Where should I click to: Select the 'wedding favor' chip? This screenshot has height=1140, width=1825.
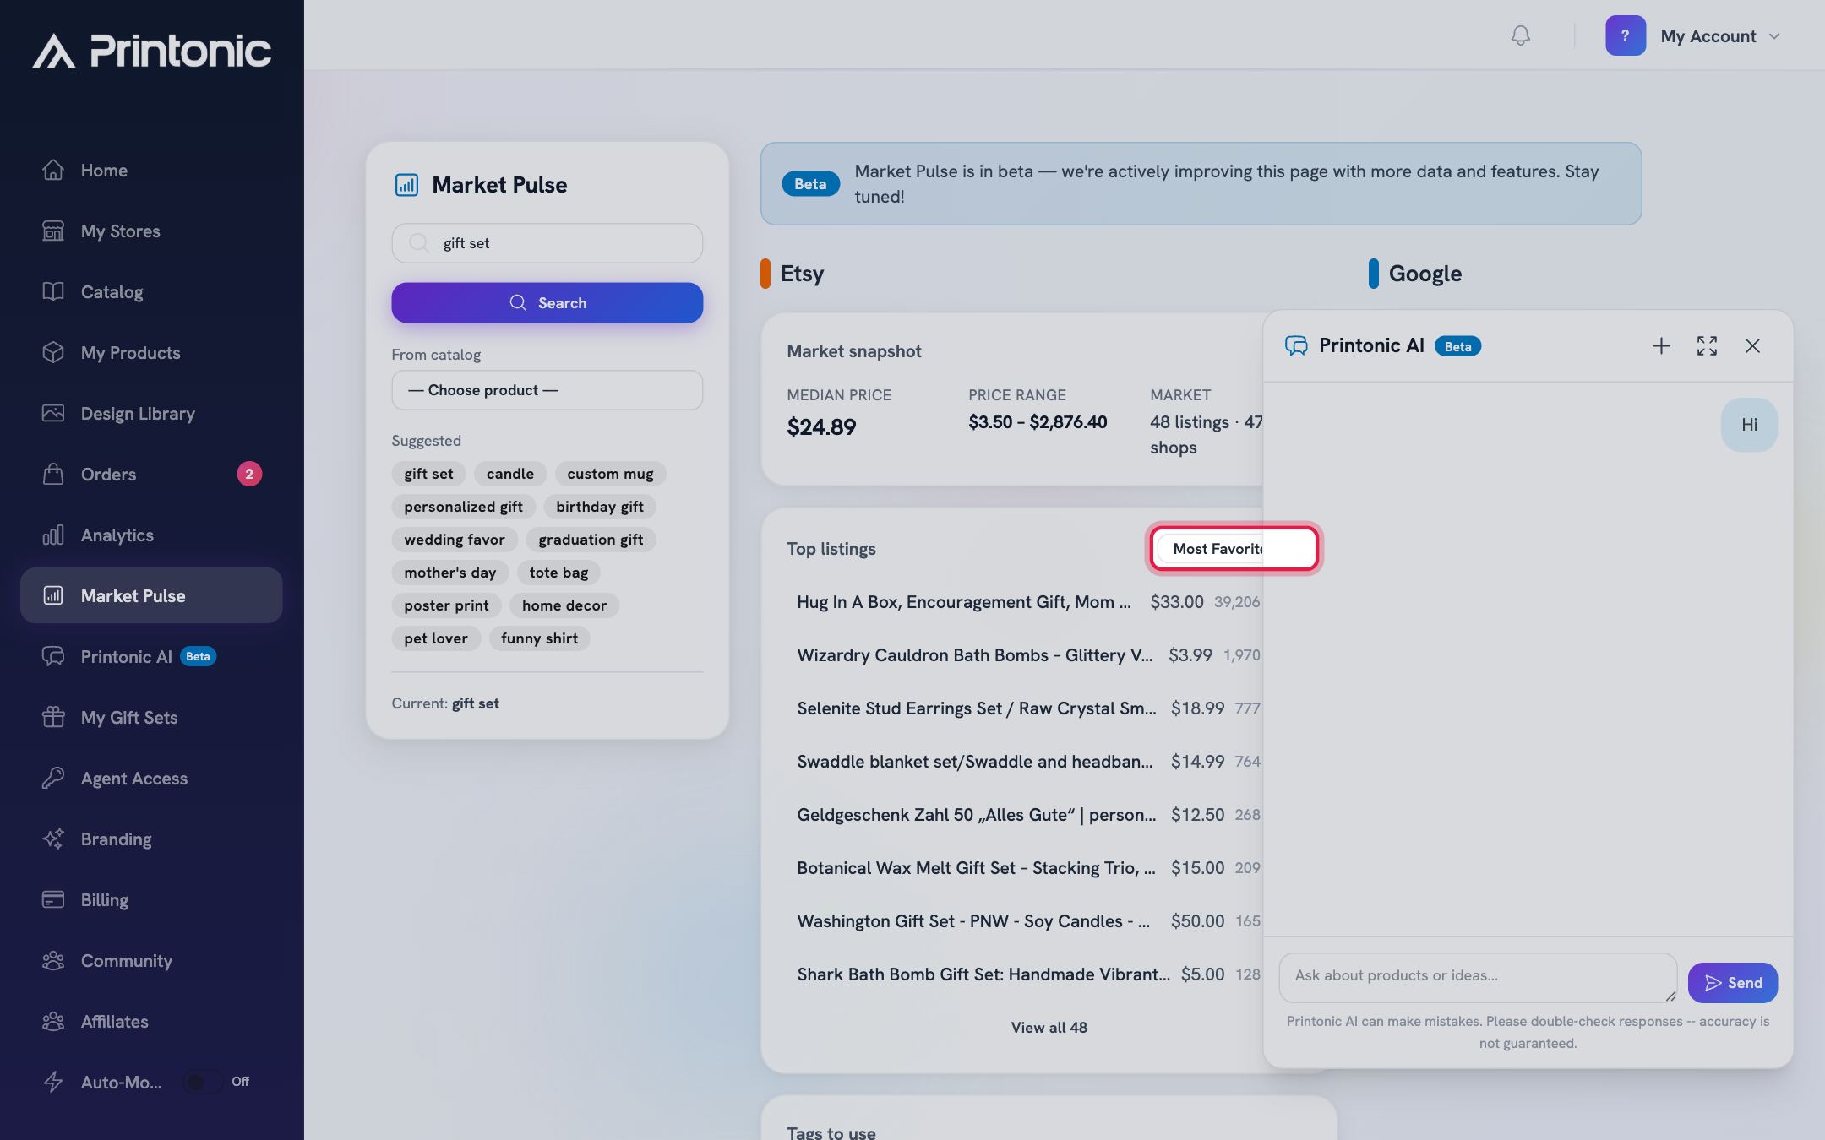(455, 540)
